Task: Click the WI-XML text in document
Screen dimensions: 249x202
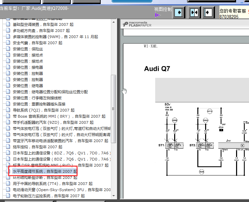Action: click(x=151, y=46)
